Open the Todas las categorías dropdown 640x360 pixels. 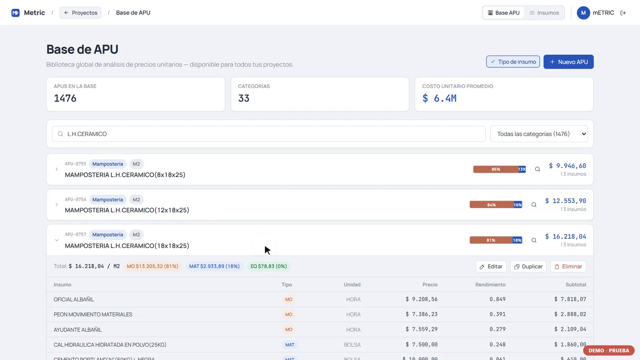point(539,134)
